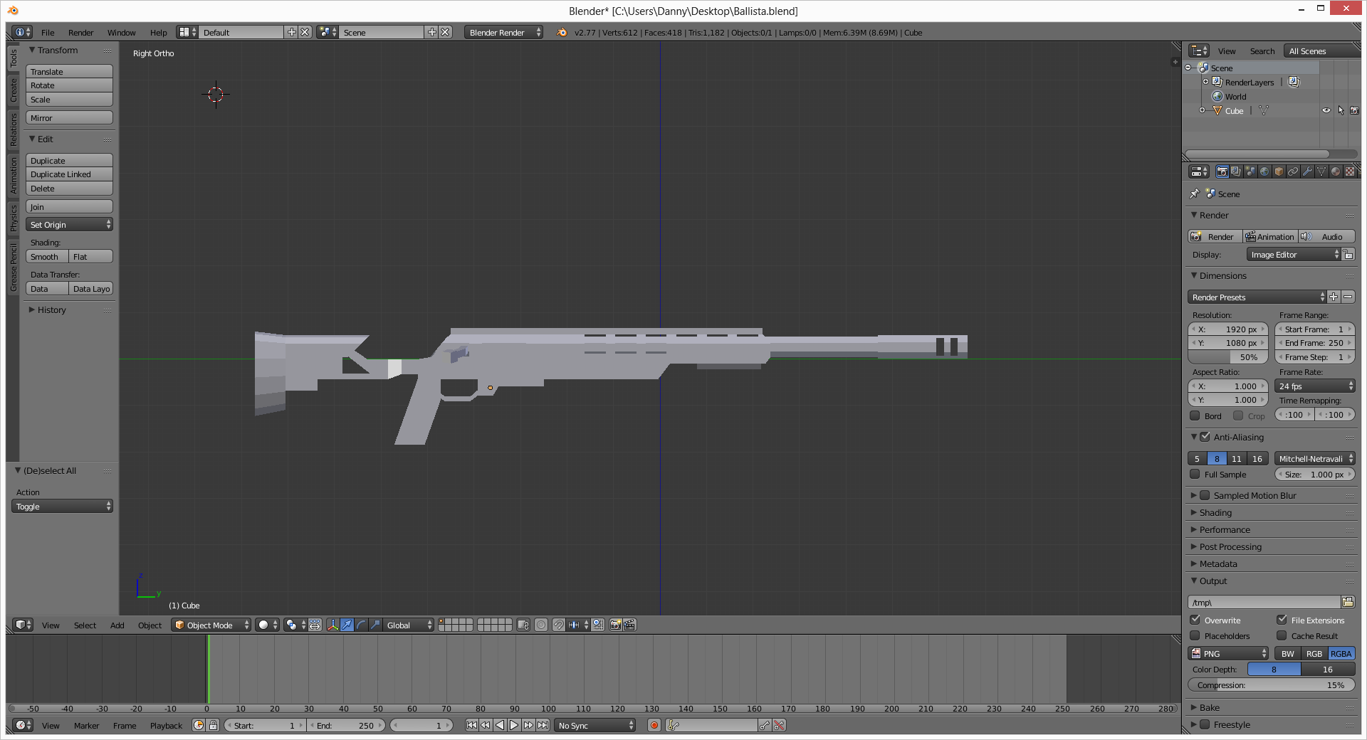
Task: Open the Object Constraints tab (chain icon)
Action: 1293,171
